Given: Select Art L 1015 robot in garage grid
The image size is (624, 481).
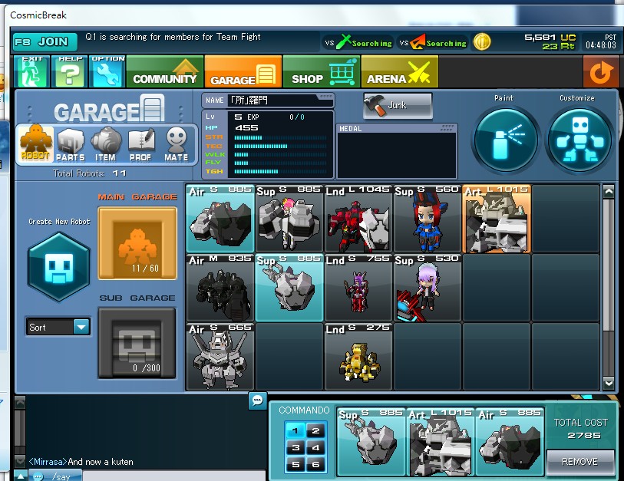Looking at the screenshot, I should [497, 219].
